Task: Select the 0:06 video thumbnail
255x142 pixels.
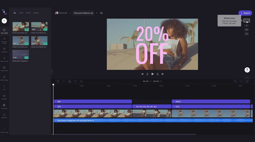Action: [21, 26]
